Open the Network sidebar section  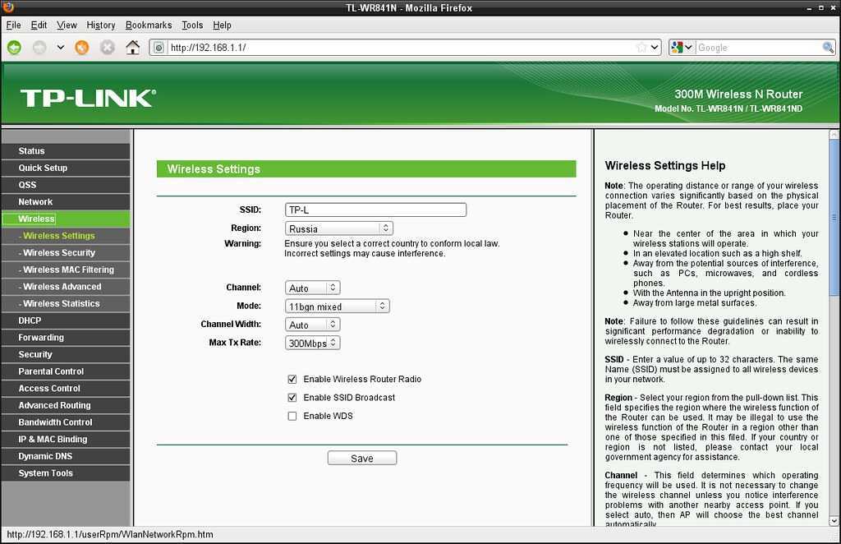[66, 202]
